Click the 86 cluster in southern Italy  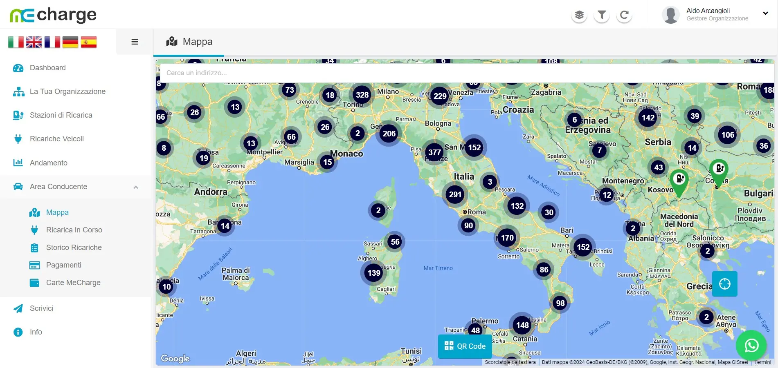coord(544,270)
